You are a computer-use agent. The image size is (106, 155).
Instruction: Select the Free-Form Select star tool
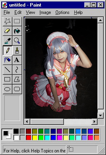click(x=7, y=21)
